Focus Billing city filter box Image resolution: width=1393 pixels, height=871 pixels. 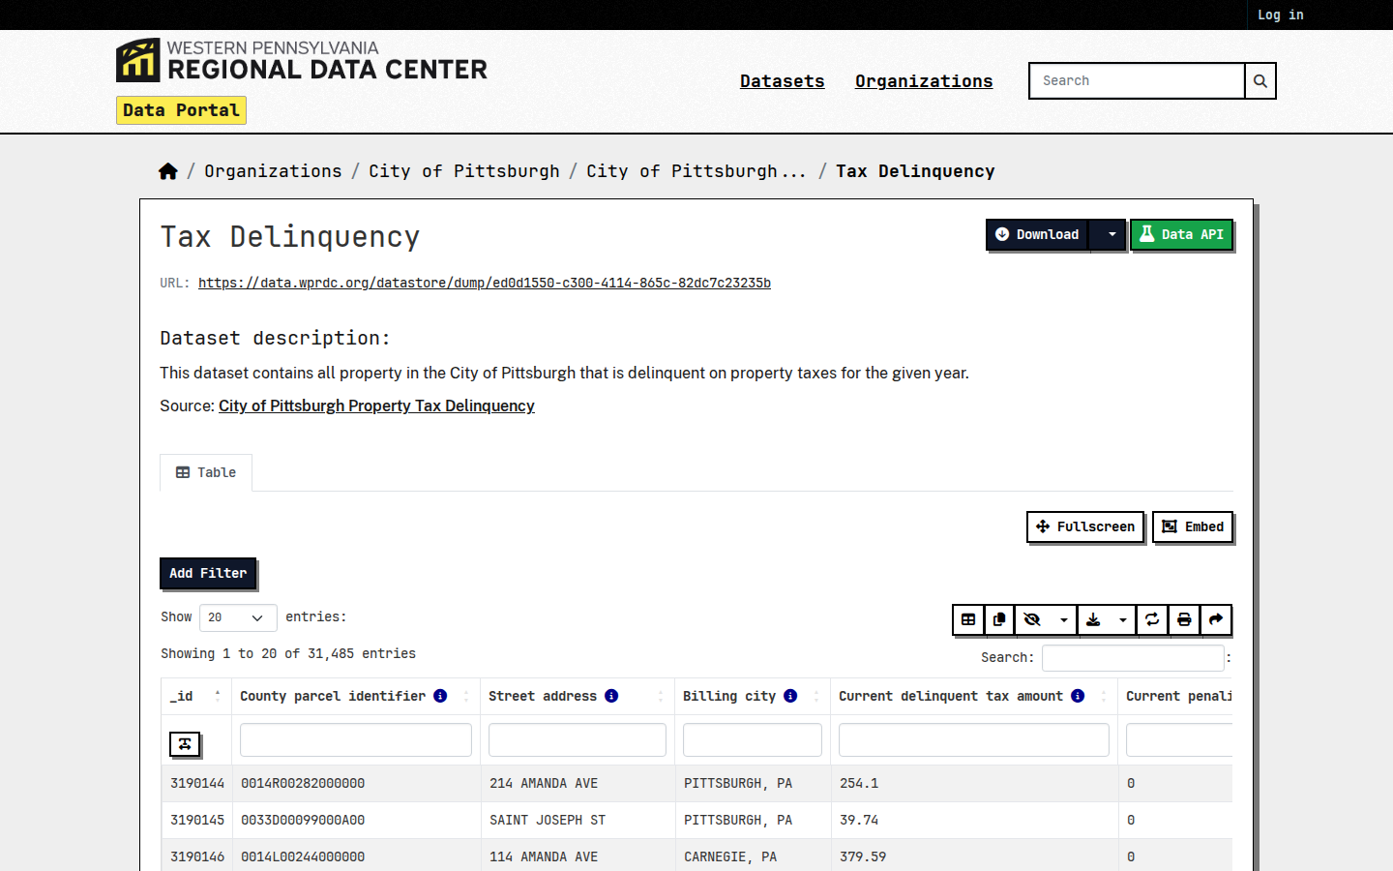753,740
